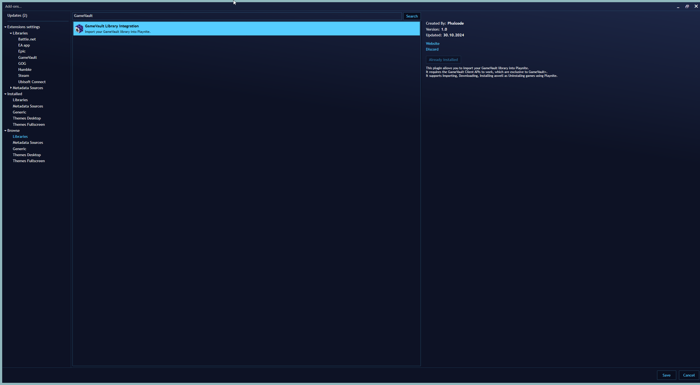
Task: Close the Add-ons window
Action: click(696, 6)
